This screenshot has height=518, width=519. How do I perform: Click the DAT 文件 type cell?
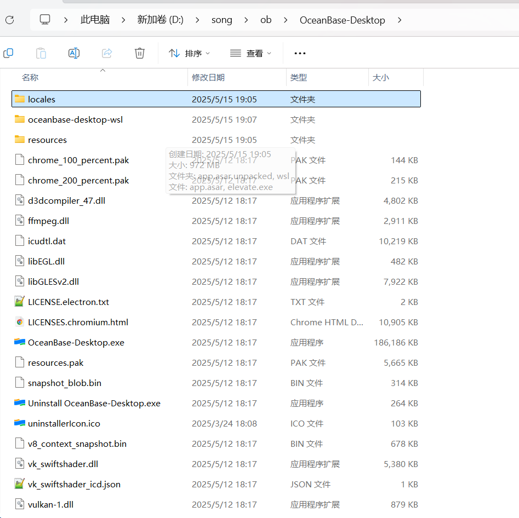[x=308, y=241]
